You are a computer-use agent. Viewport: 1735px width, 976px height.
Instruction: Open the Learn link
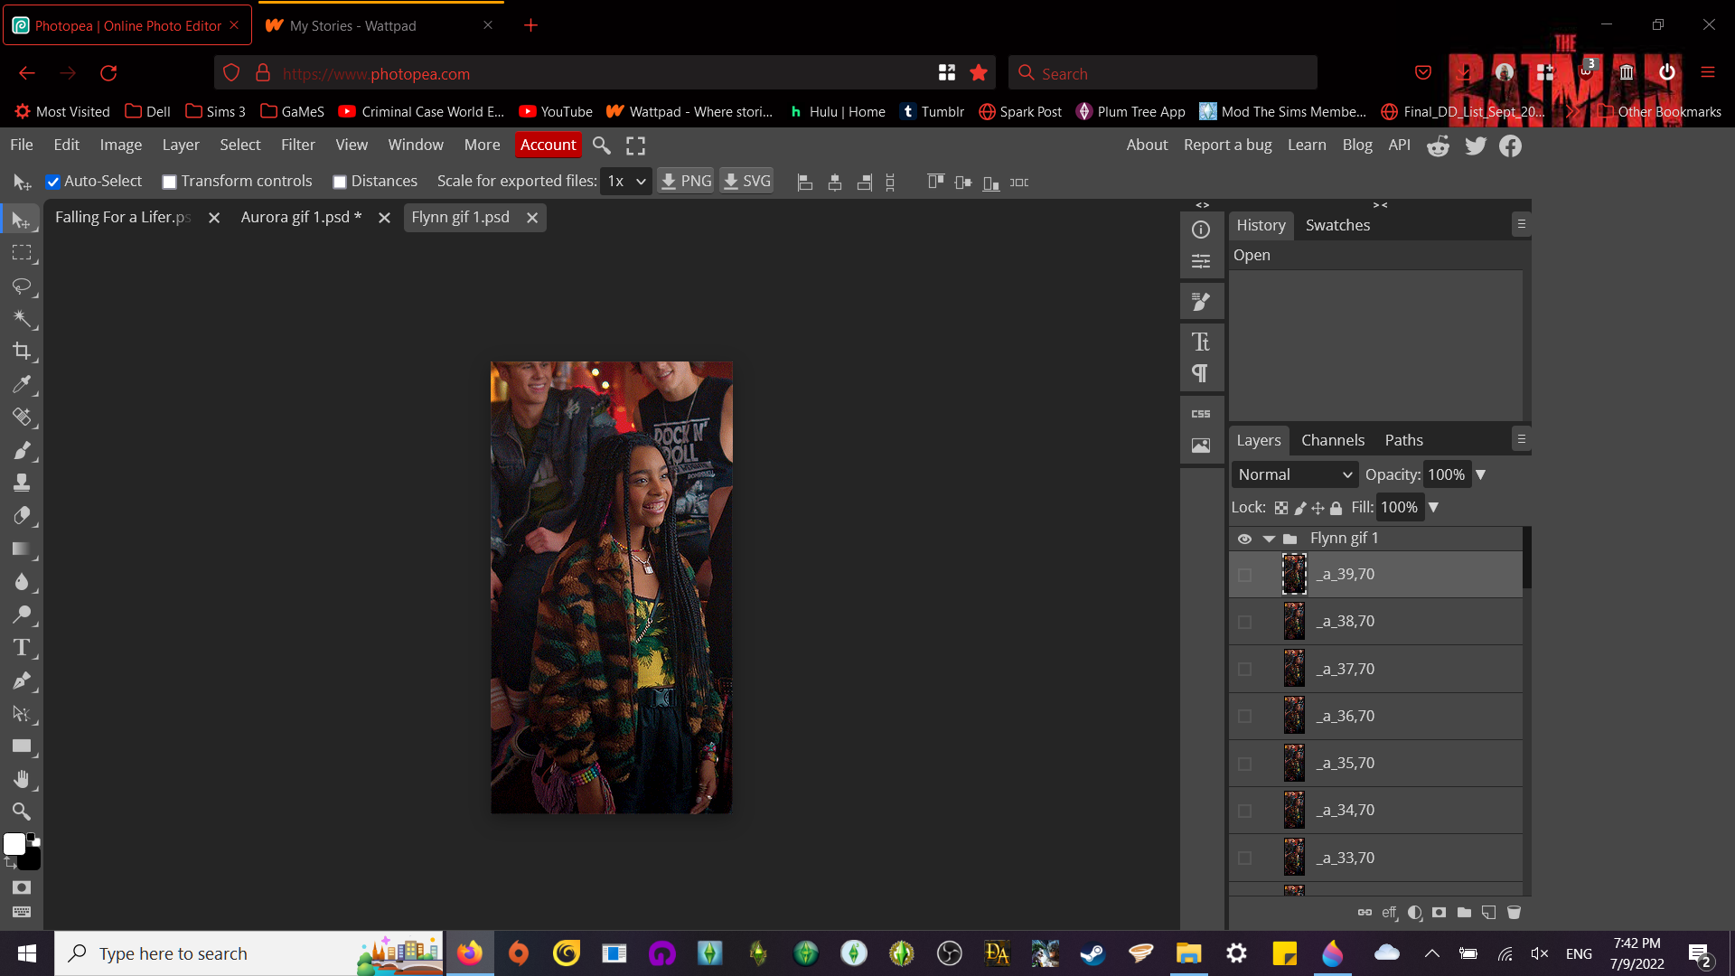pyautogui.click(x=1307, y=145)
